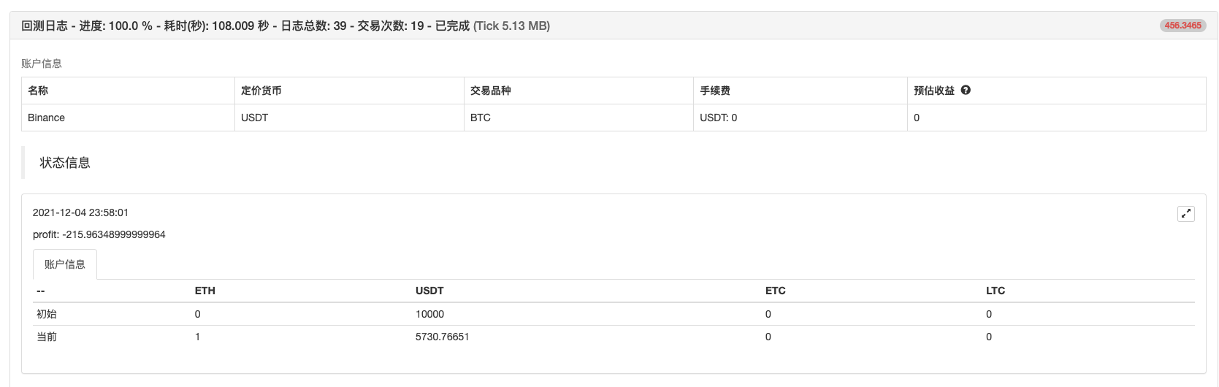This screenshot has height=387, width=1219.
Task: Click the 回测日志 header bar title
Action: (x=285, y=26)
